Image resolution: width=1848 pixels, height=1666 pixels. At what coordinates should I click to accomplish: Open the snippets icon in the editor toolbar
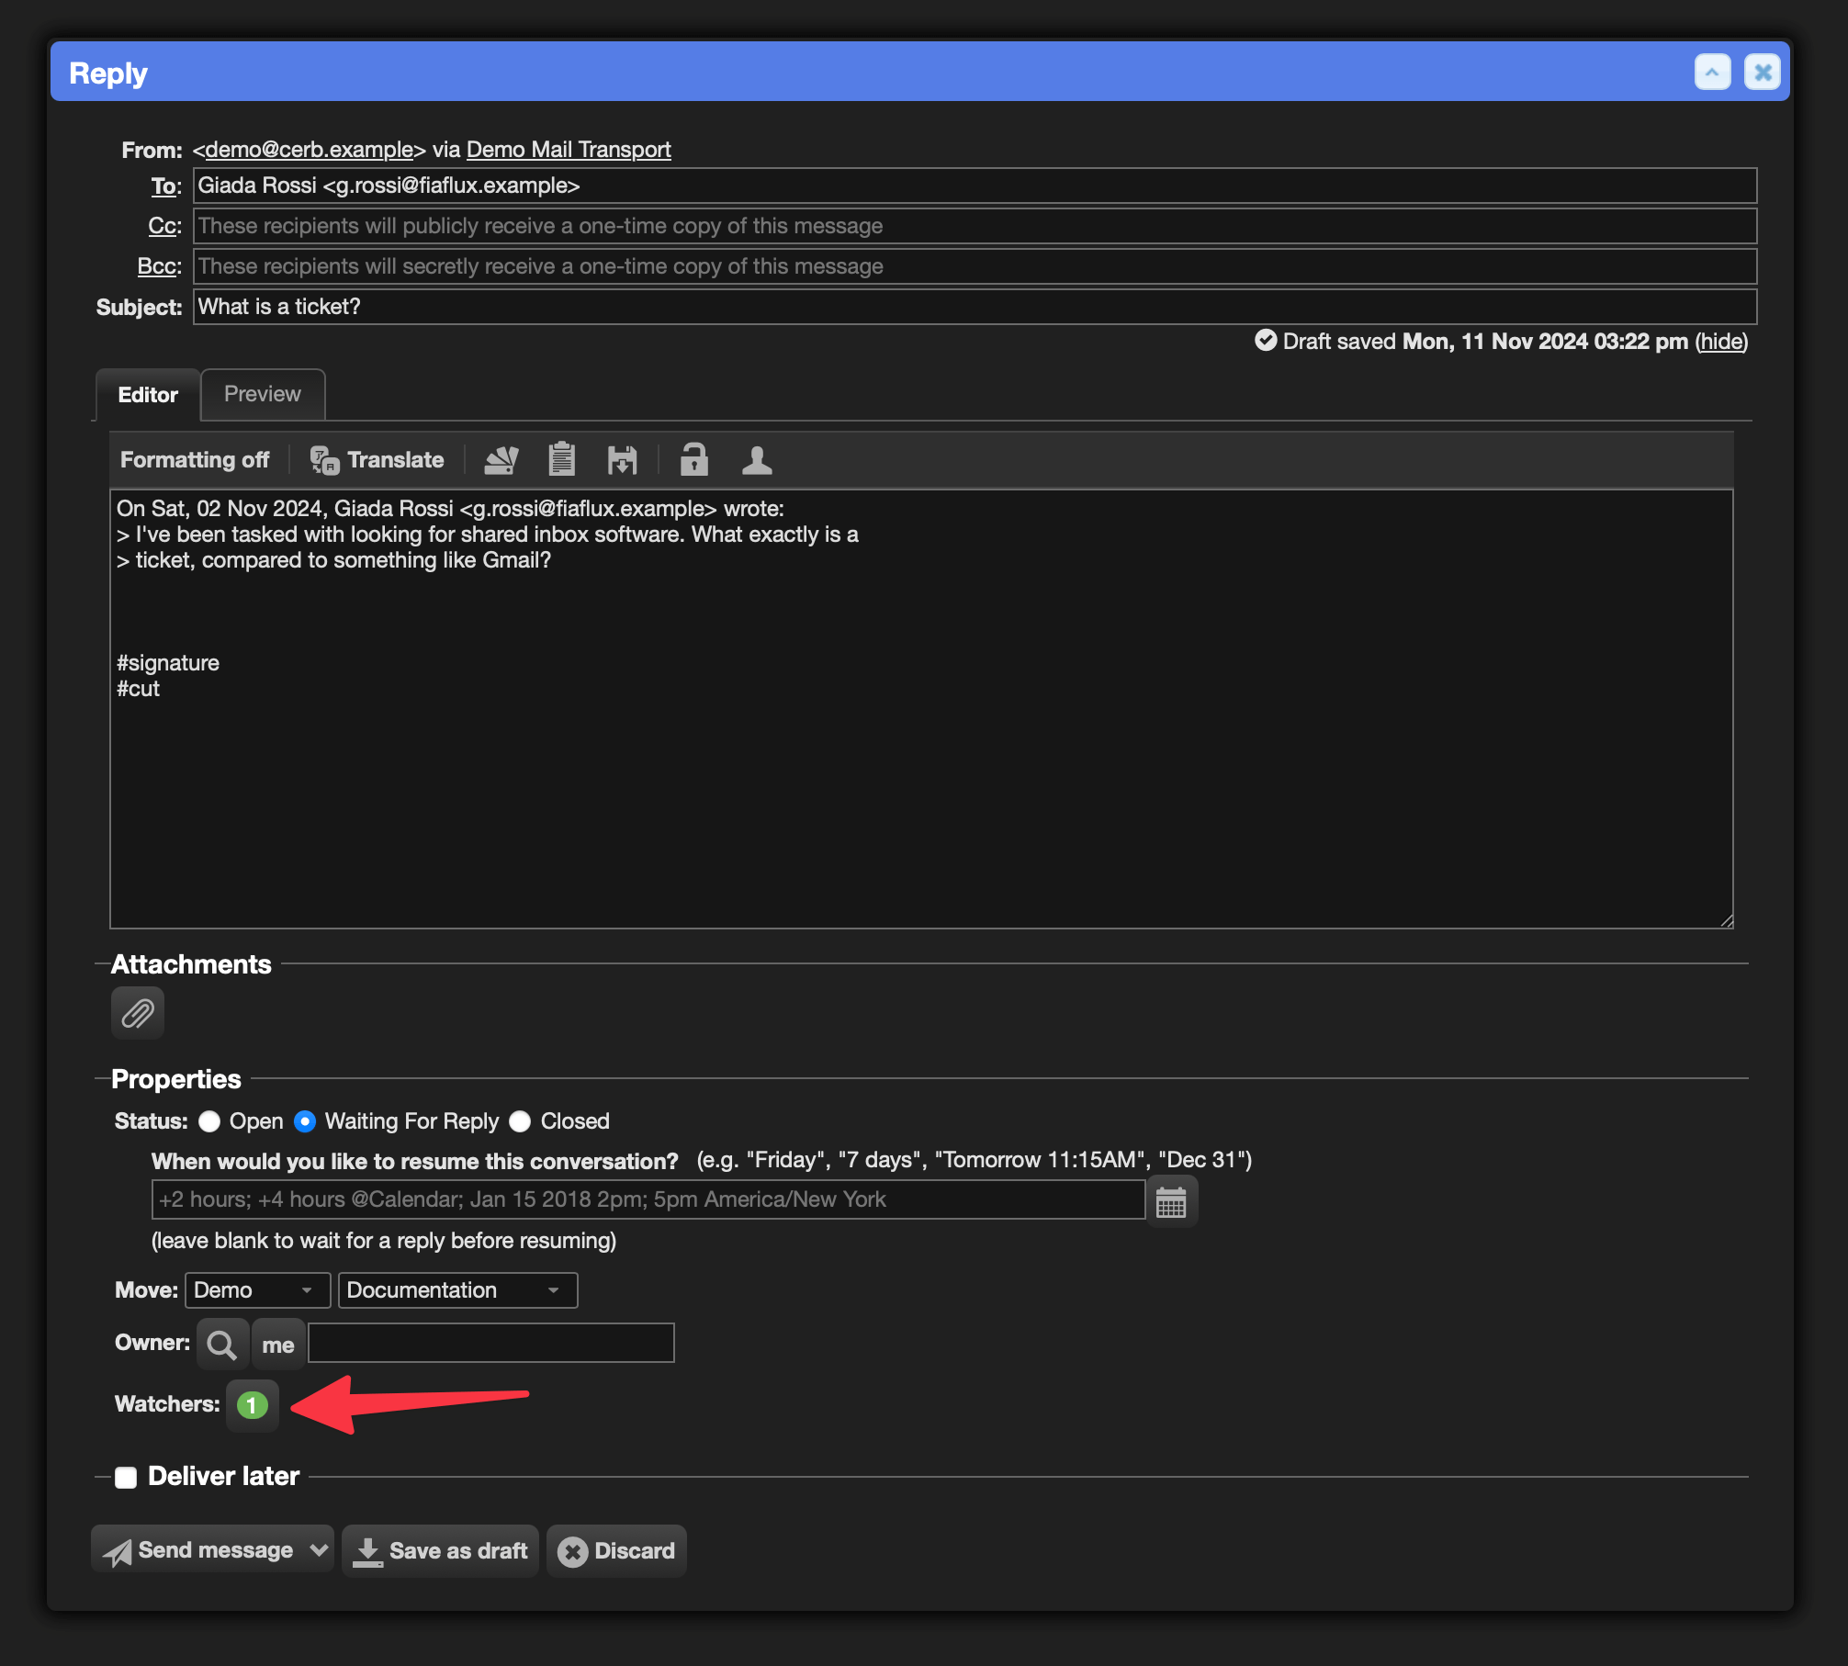point(501,459)
